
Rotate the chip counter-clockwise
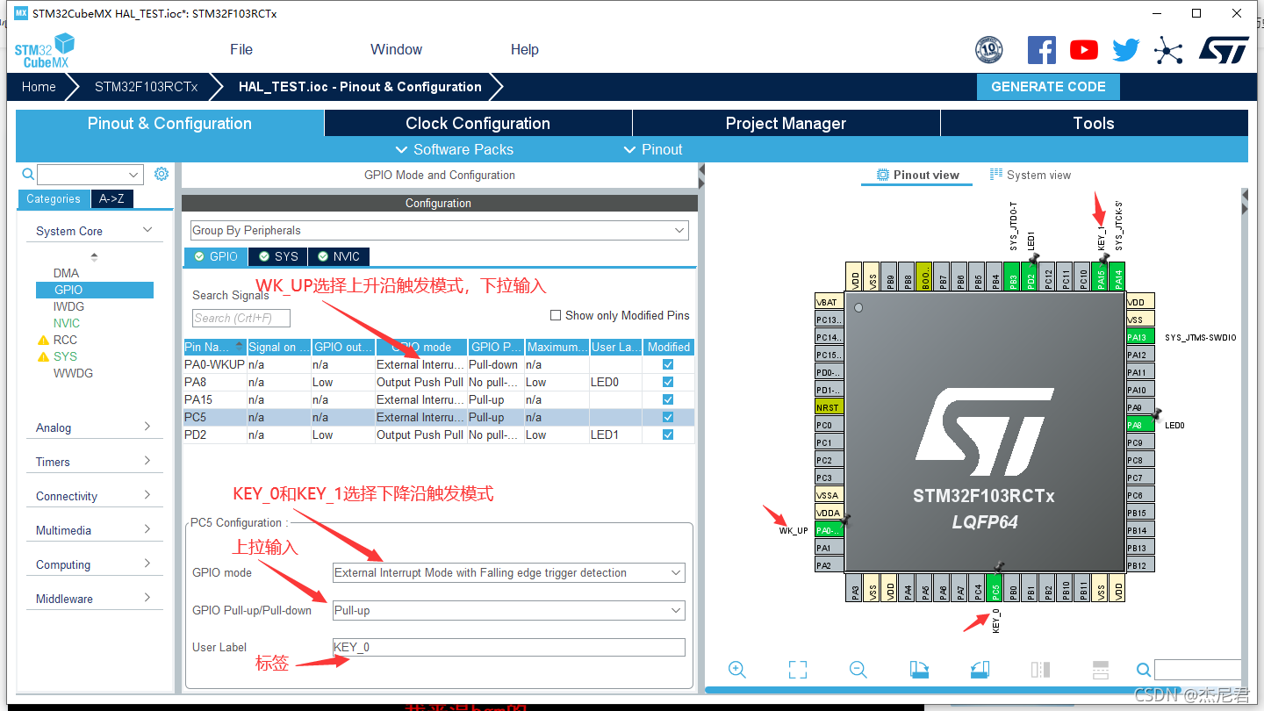(x=980, y=670)
